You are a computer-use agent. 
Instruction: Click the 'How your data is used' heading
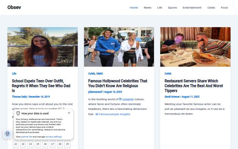(35, 113)
